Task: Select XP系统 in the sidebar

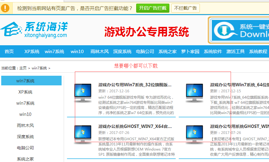Action: pos(25,92)
